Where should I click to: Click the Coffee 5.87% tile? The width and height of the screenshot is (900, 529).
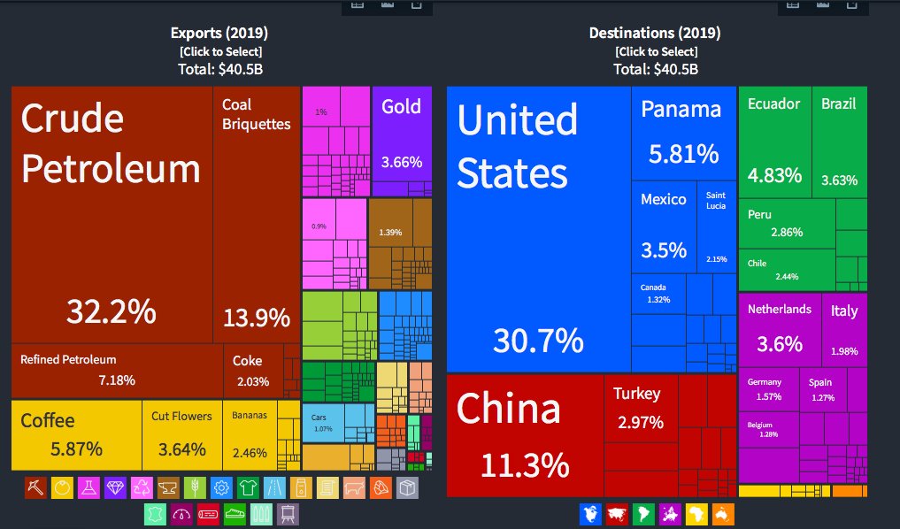(76, 435)
